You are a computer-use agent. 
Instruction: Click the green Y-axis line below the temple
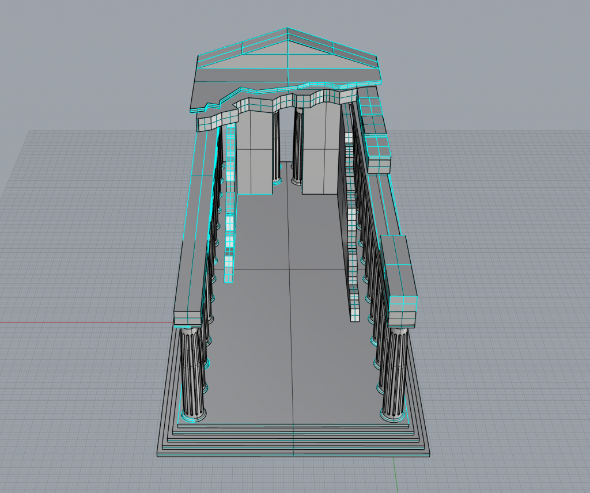396,475
